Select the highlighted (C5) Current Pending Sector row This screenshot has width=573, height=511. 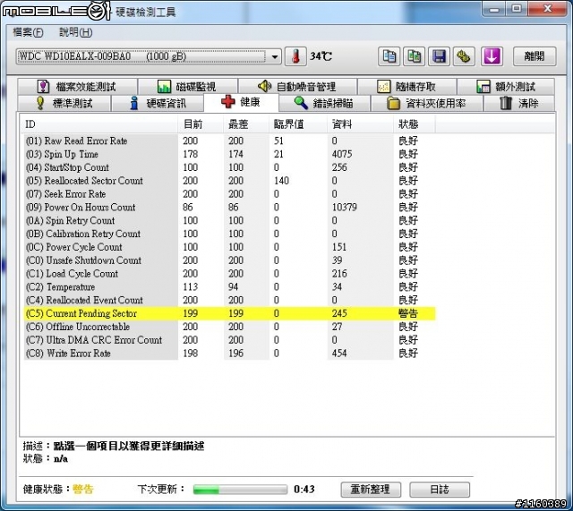pos(229,313)
